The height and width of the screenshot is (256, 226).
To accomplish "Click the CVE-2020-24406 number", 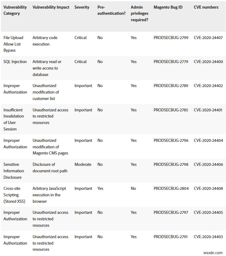I will (x=208, y=164).
